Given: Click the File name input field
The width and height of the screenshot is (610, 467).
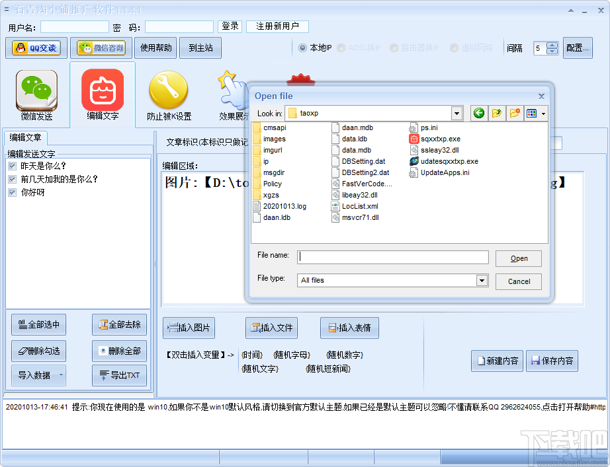Looking at the screenshot, I should point(393,257).
